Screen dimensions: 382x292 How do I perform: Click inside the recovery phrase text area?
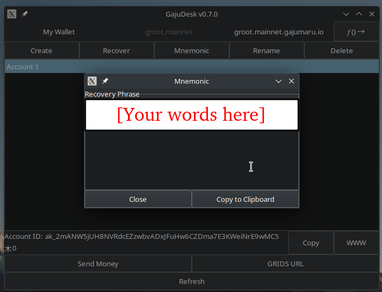click(x=191, y=159)
